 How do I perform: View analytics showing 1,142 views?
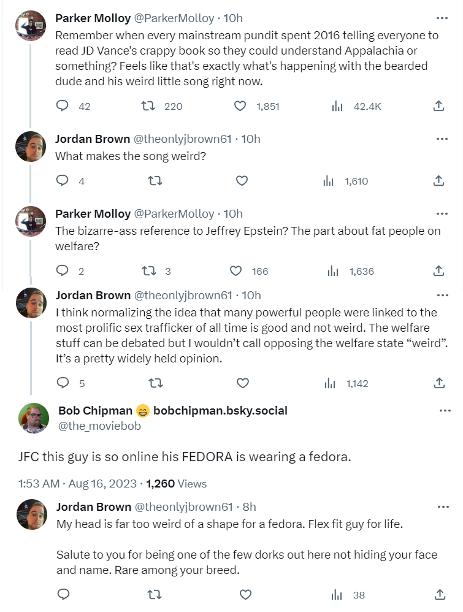tap(330, 383)
